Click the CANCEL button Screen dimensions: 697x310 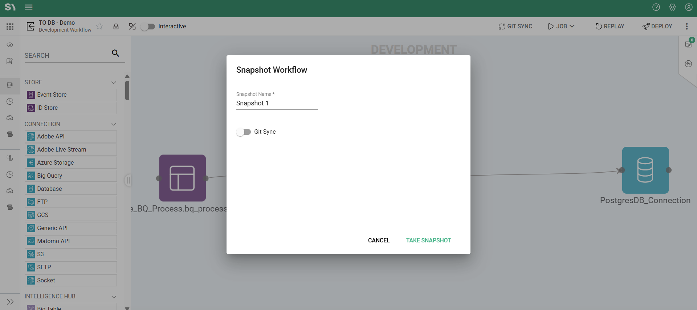(x=379, y=240)
